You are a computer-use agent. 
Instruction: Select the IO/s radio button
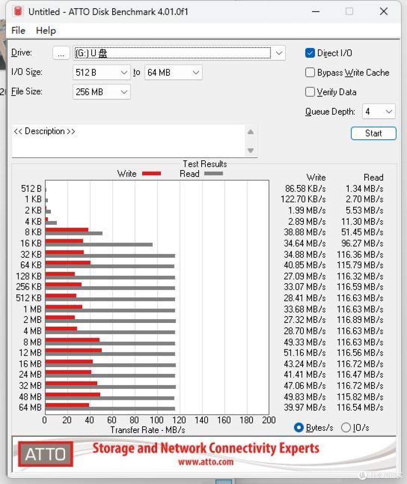point(346,427)
